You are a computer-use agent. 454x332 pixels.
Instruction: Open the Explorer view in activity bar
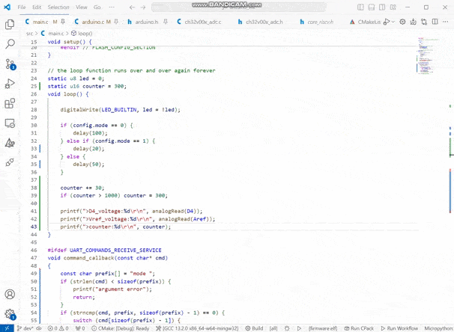click(x=10, y=25)
